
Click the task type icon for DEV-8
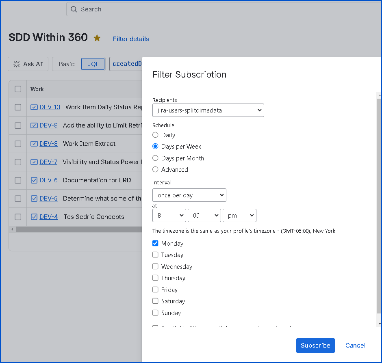coord(34,144)
